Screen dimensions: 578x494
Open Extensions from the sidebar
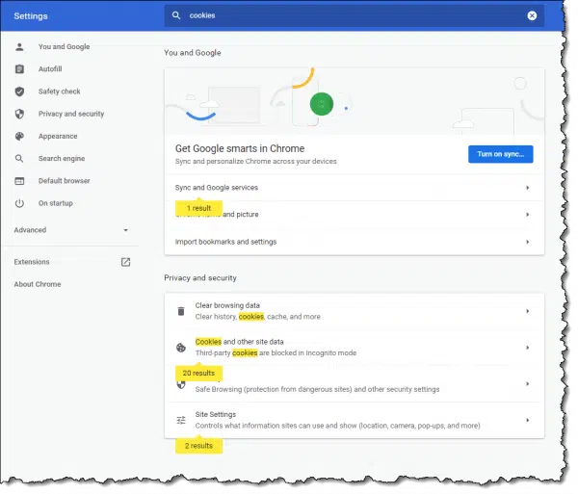(x=32, y=262)
